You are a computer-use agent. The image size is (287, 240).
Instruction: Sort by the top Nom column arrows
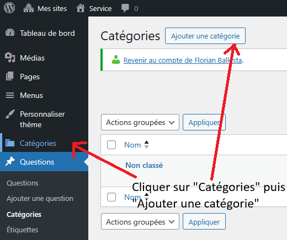146,144
